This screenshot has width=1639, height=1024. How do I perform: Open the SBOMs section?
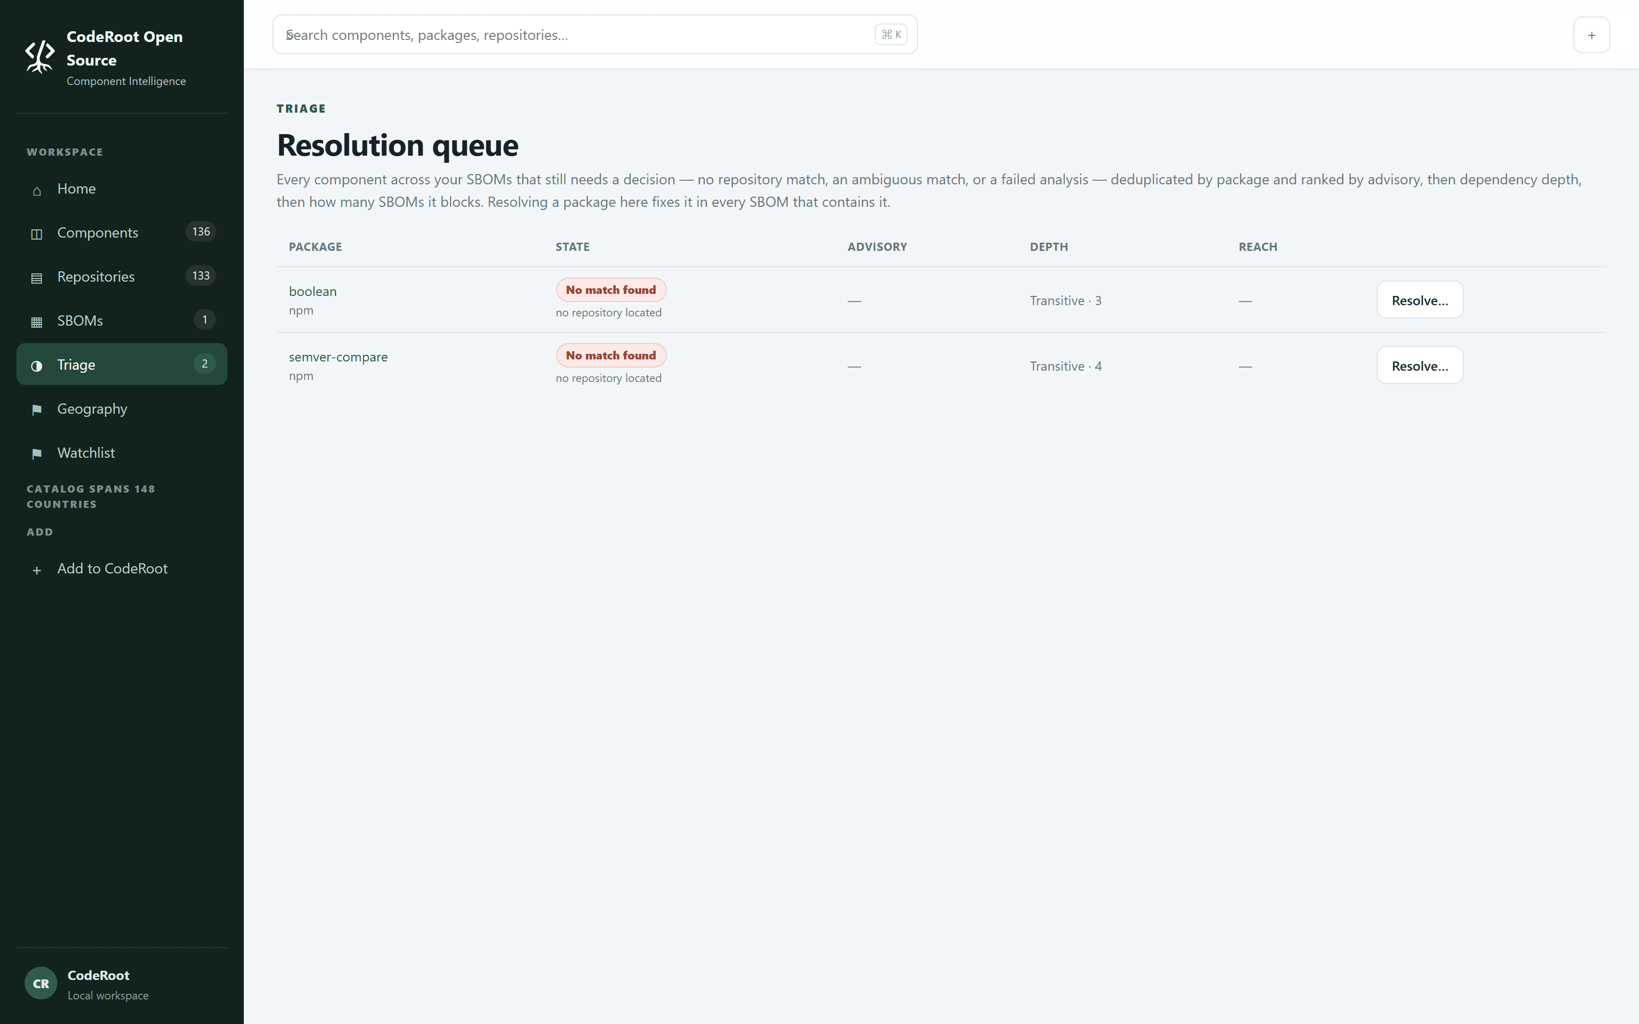122,321
